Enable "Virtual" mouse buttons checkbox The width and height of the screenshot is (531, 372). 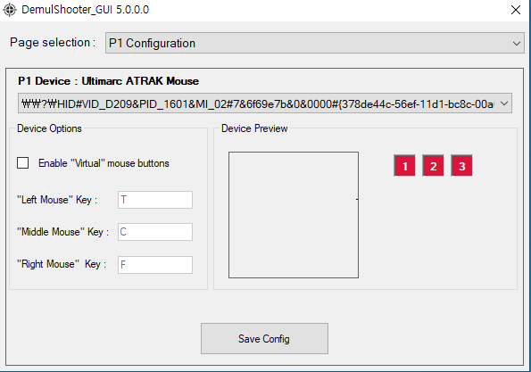[x=22, y=163]
